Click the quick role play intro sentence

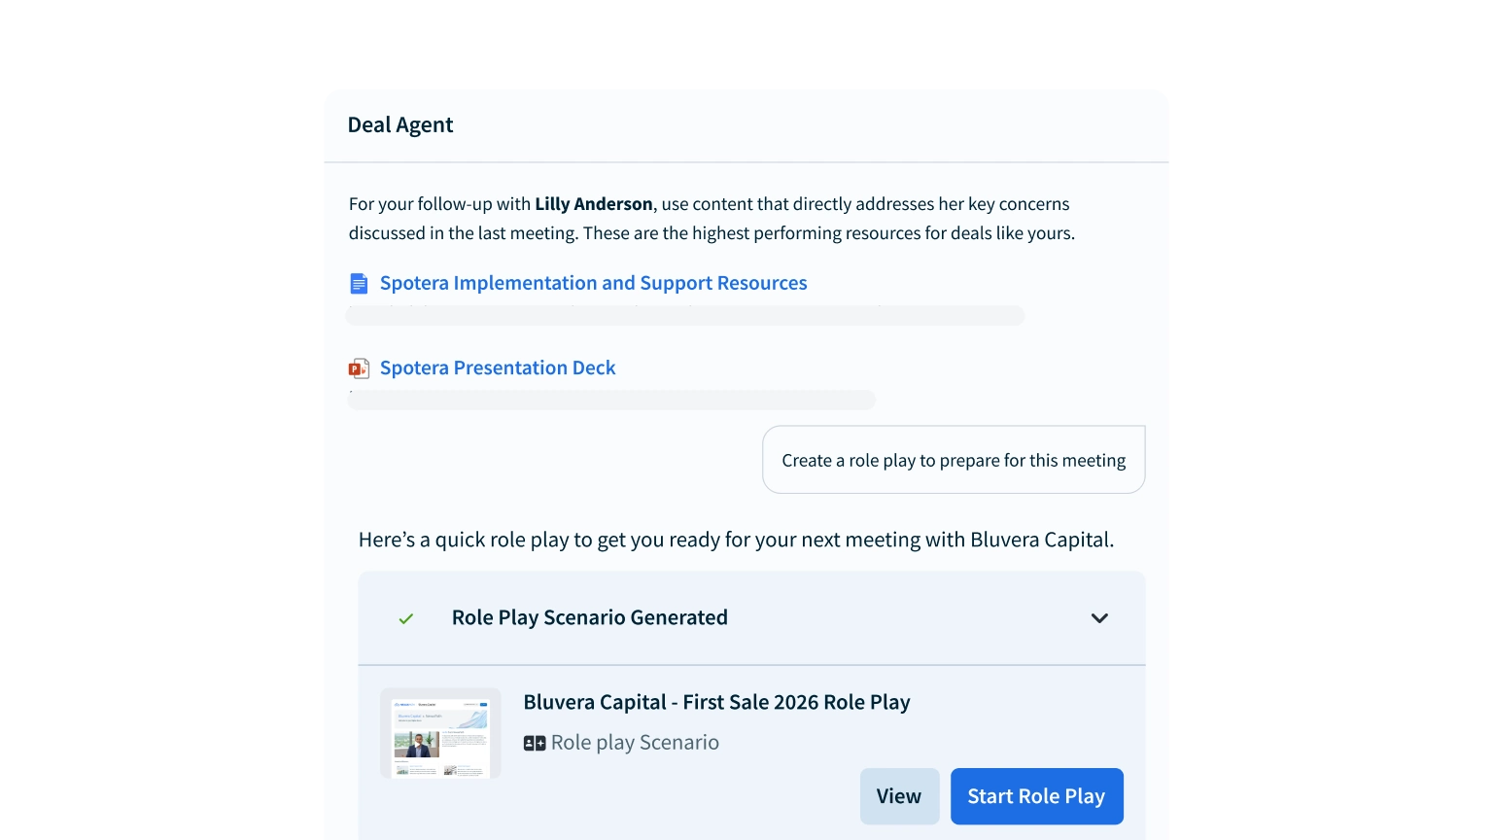[x=737, y=540]
